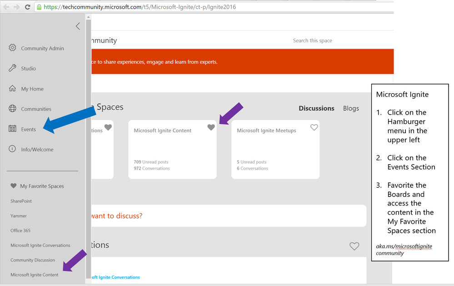Unfavorite the partially hidden first card heart
This screenshot has height=286, width=454.
tap(108, 127)
